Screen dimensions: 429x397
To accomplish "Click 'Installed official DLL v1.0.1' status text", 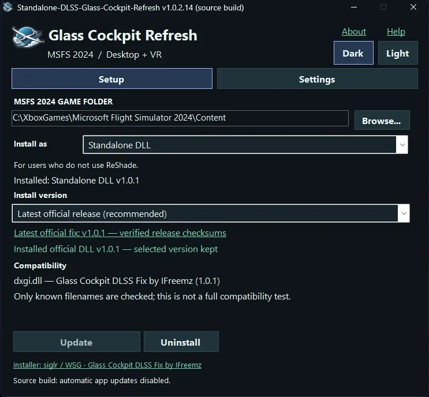I will click(115, 249).
